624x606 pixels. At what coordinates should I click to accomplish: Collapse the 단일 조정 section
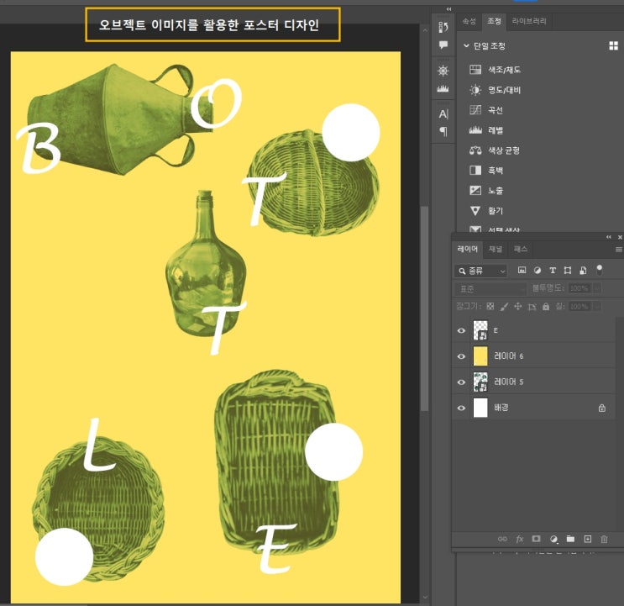466,45
